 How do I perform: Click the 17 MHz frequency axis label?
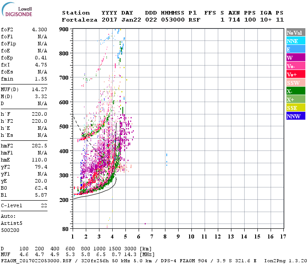pyautogui.click(x=283, y=237)
